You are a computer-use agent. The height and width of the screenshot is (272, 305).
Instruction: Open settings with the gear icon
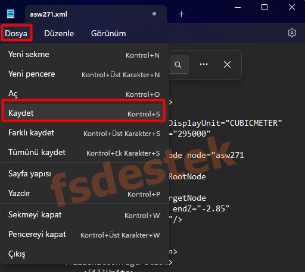coord(292,33)
